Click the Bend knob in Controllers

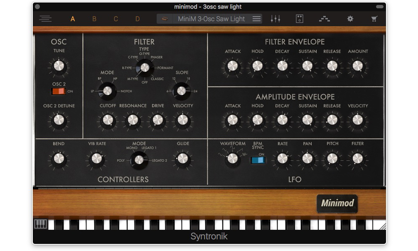(x=59, y=159)
